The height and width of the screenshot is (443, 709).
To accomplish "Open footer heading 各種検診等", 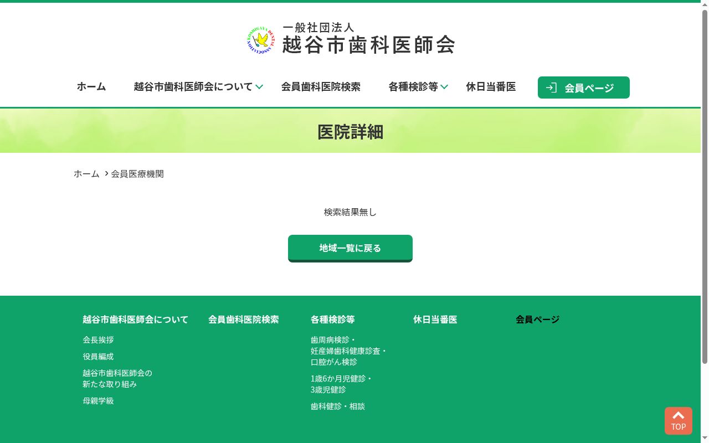I will click(x=333, y=320).
